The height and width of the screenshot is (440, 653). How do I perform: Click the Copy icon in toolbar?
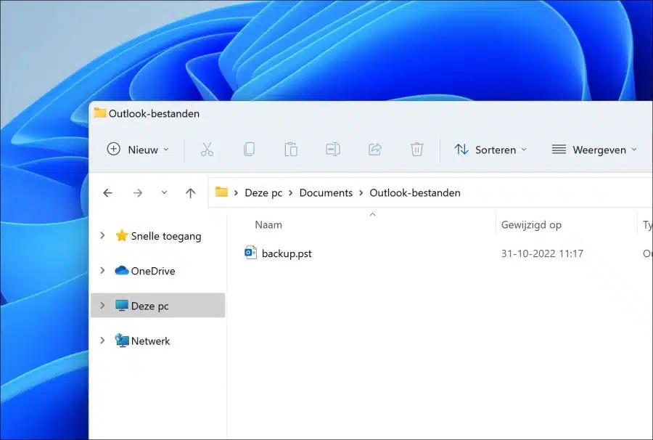pos(249,149)
